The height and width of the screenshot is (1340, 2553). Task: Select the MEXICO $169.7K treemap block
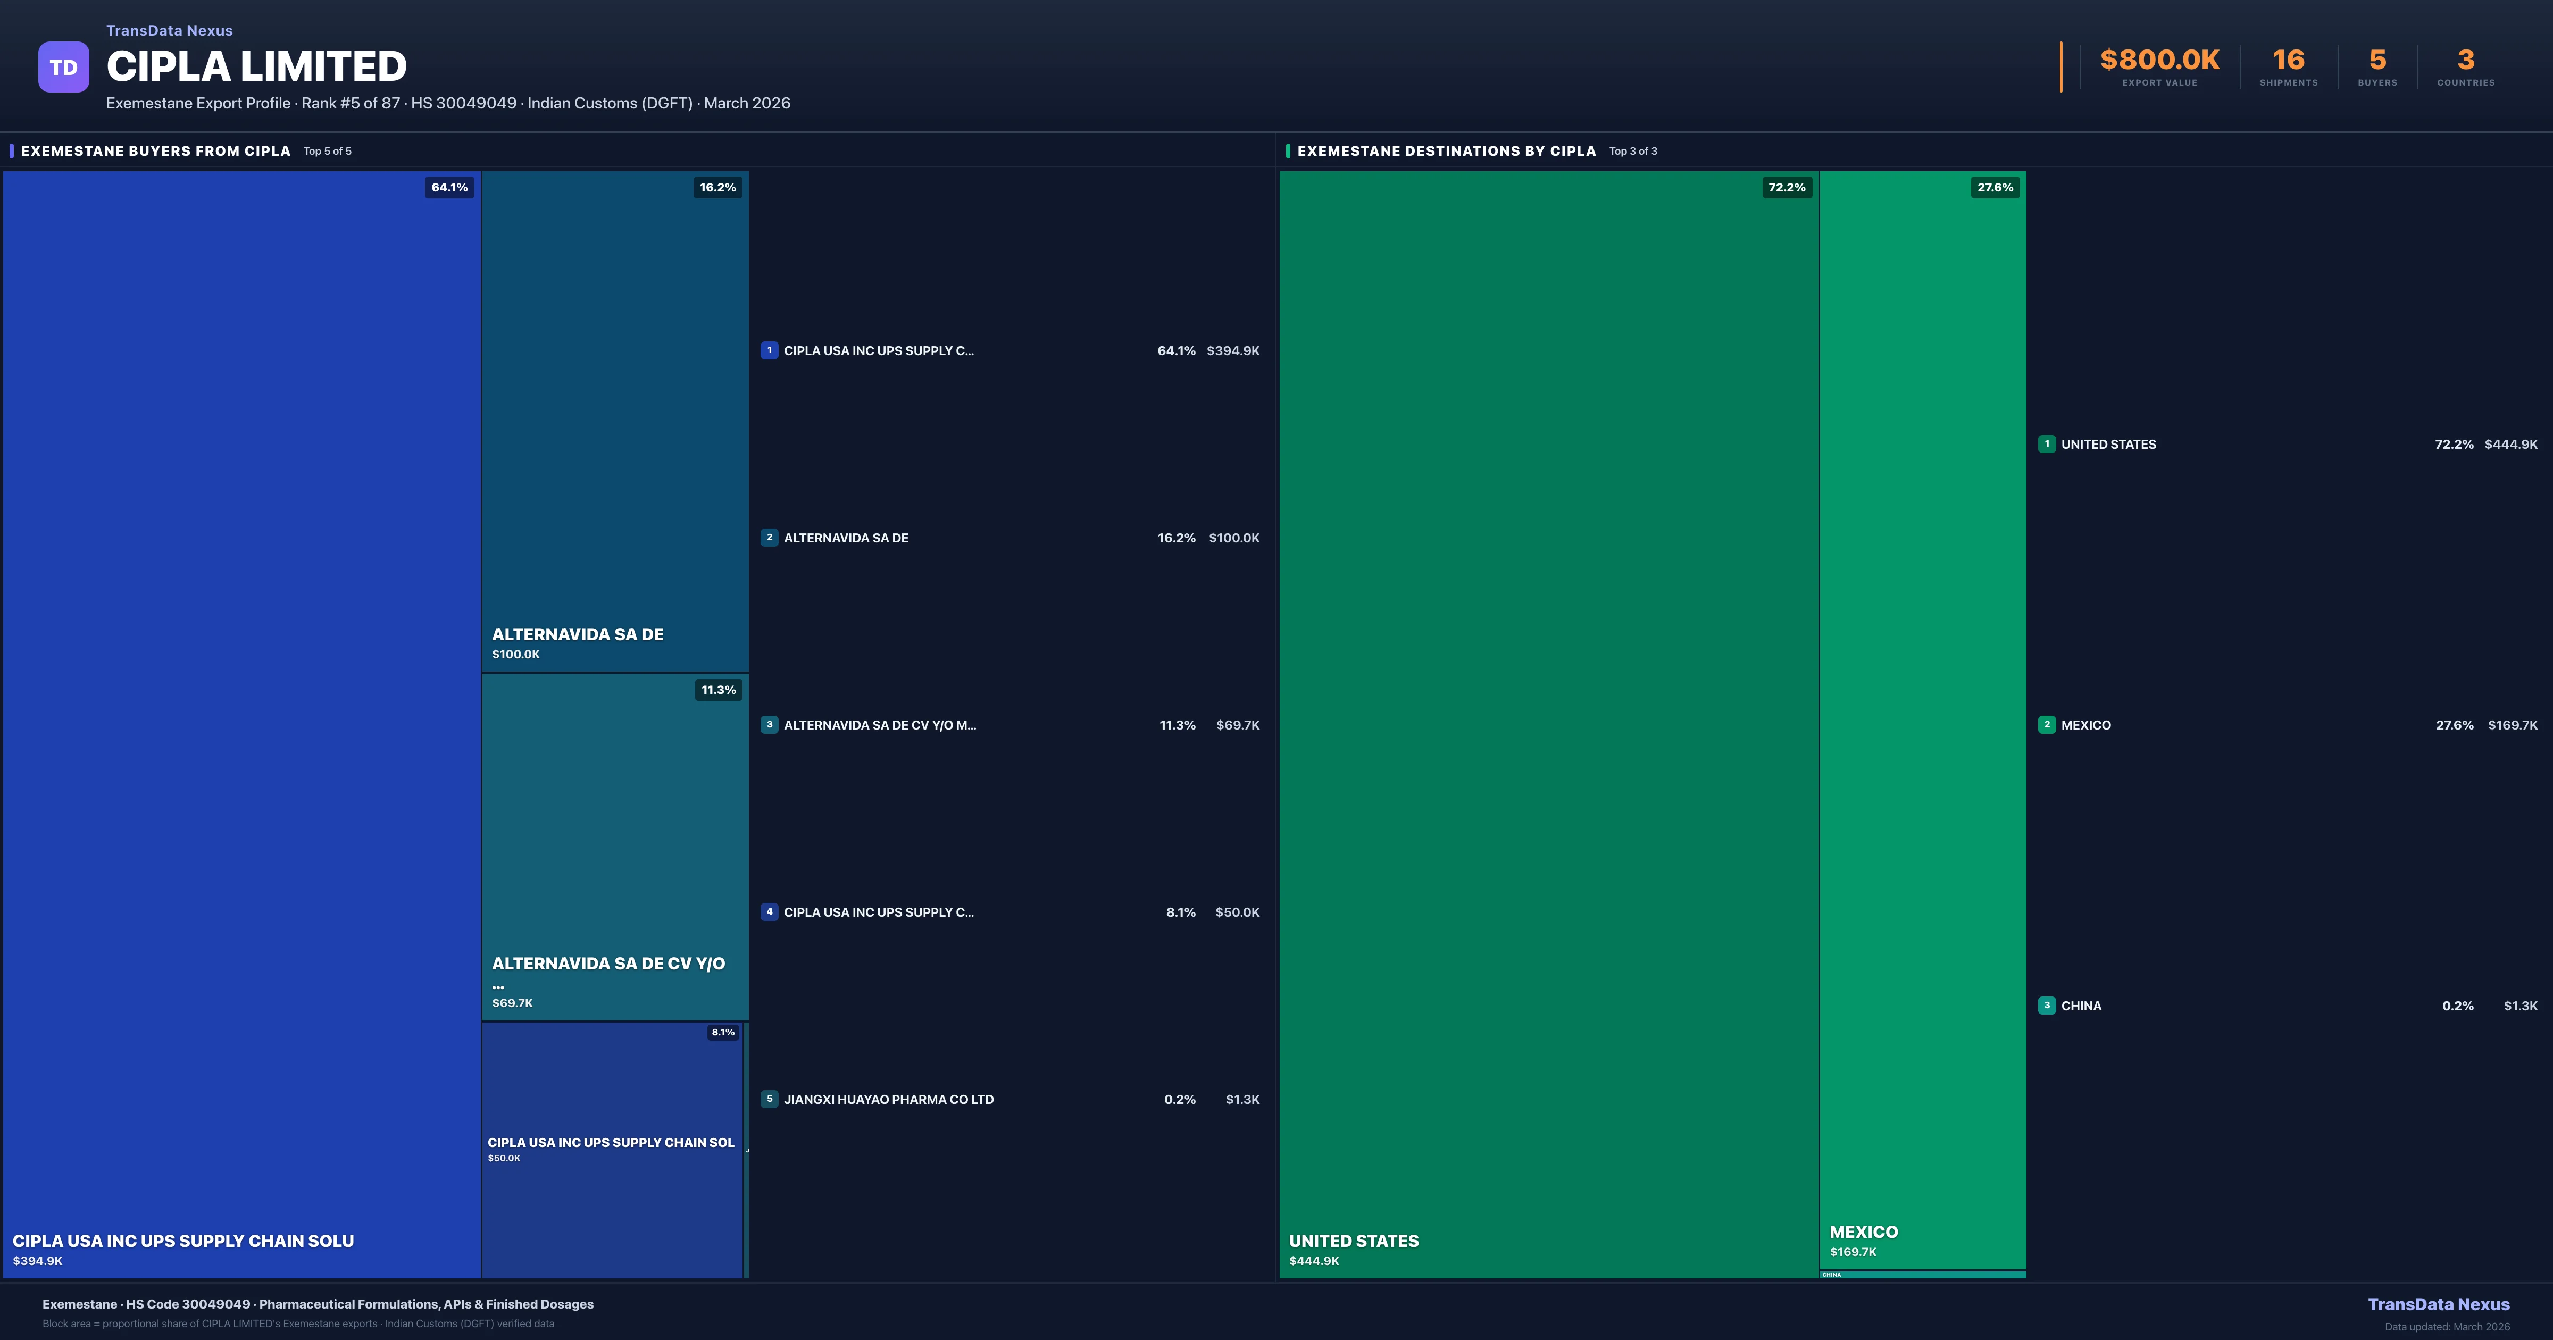1923,718
